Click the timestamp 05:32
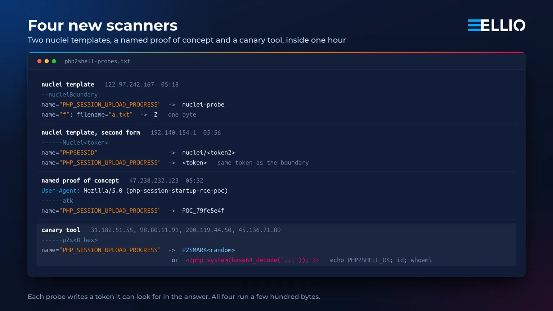The image size is (553, 311). 194,181
